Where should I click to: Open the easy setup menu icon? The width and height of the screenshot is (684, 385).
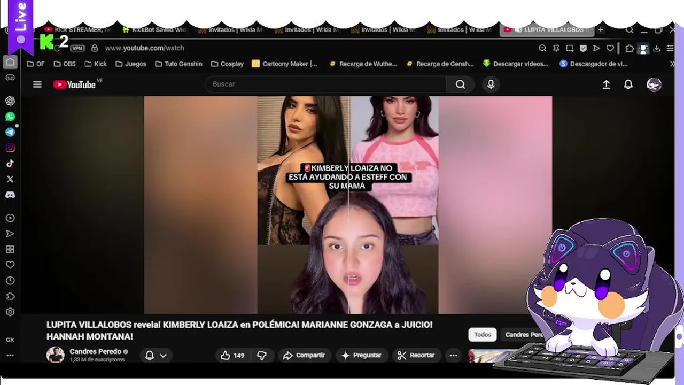coord(670,48)
